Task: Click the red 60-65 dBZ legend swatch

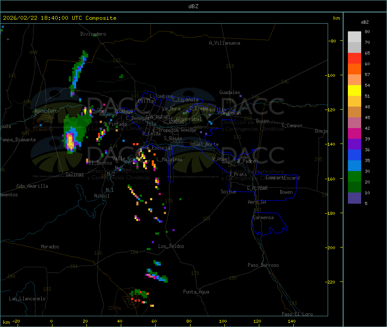Action: (x=354, y=58)
